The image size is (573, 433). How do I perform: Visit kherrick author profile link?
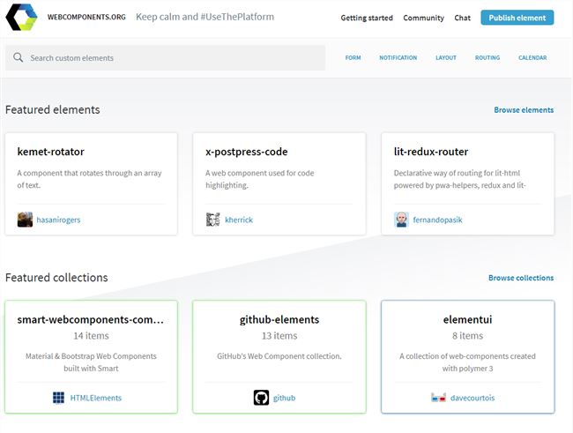click(239, 220)
